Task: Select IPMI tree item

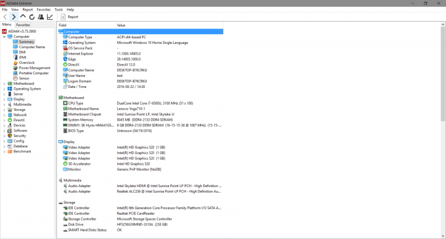Action: pyautogui.click(x=22, y=58)
